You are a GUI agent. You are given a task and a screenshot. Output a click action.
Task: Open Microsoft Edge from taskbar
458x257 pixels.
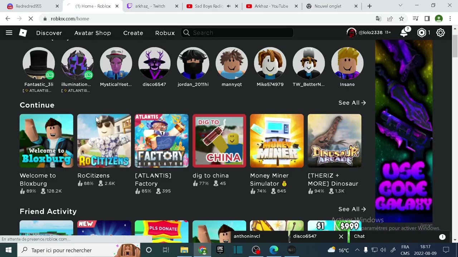tap(274, 250)
